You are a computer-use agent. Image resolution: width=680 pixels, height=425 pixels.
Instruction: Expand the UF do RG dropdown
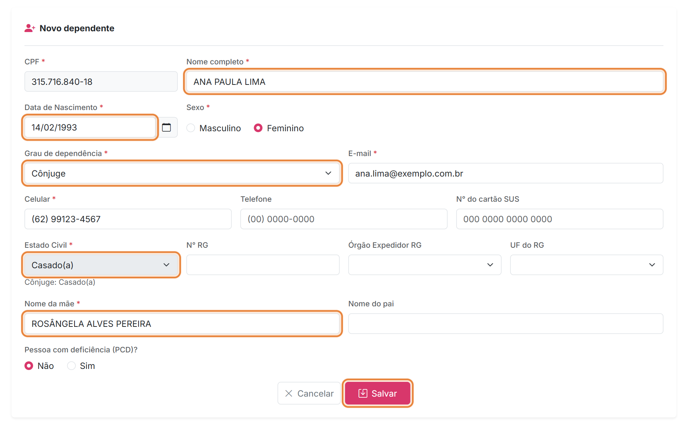[587, 265]
